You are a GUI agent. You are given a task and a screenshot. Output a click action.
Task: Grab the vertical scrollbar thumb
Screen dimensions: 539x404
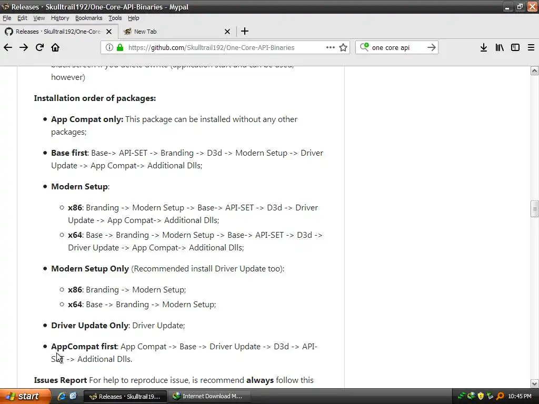pyautogui.click(x=534, y=209)
